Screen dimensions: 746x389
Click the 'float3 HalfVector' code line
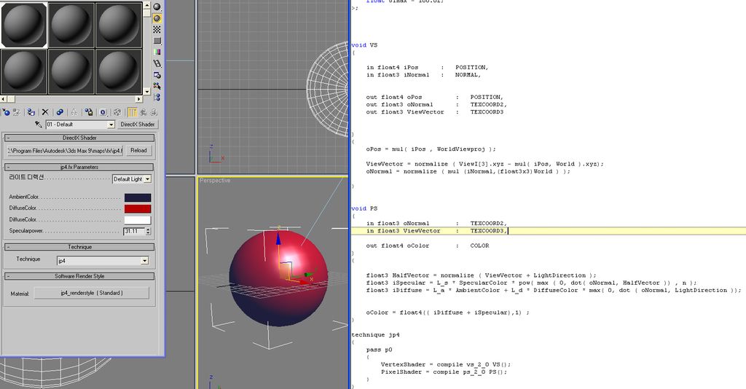(x=481, y=275)
